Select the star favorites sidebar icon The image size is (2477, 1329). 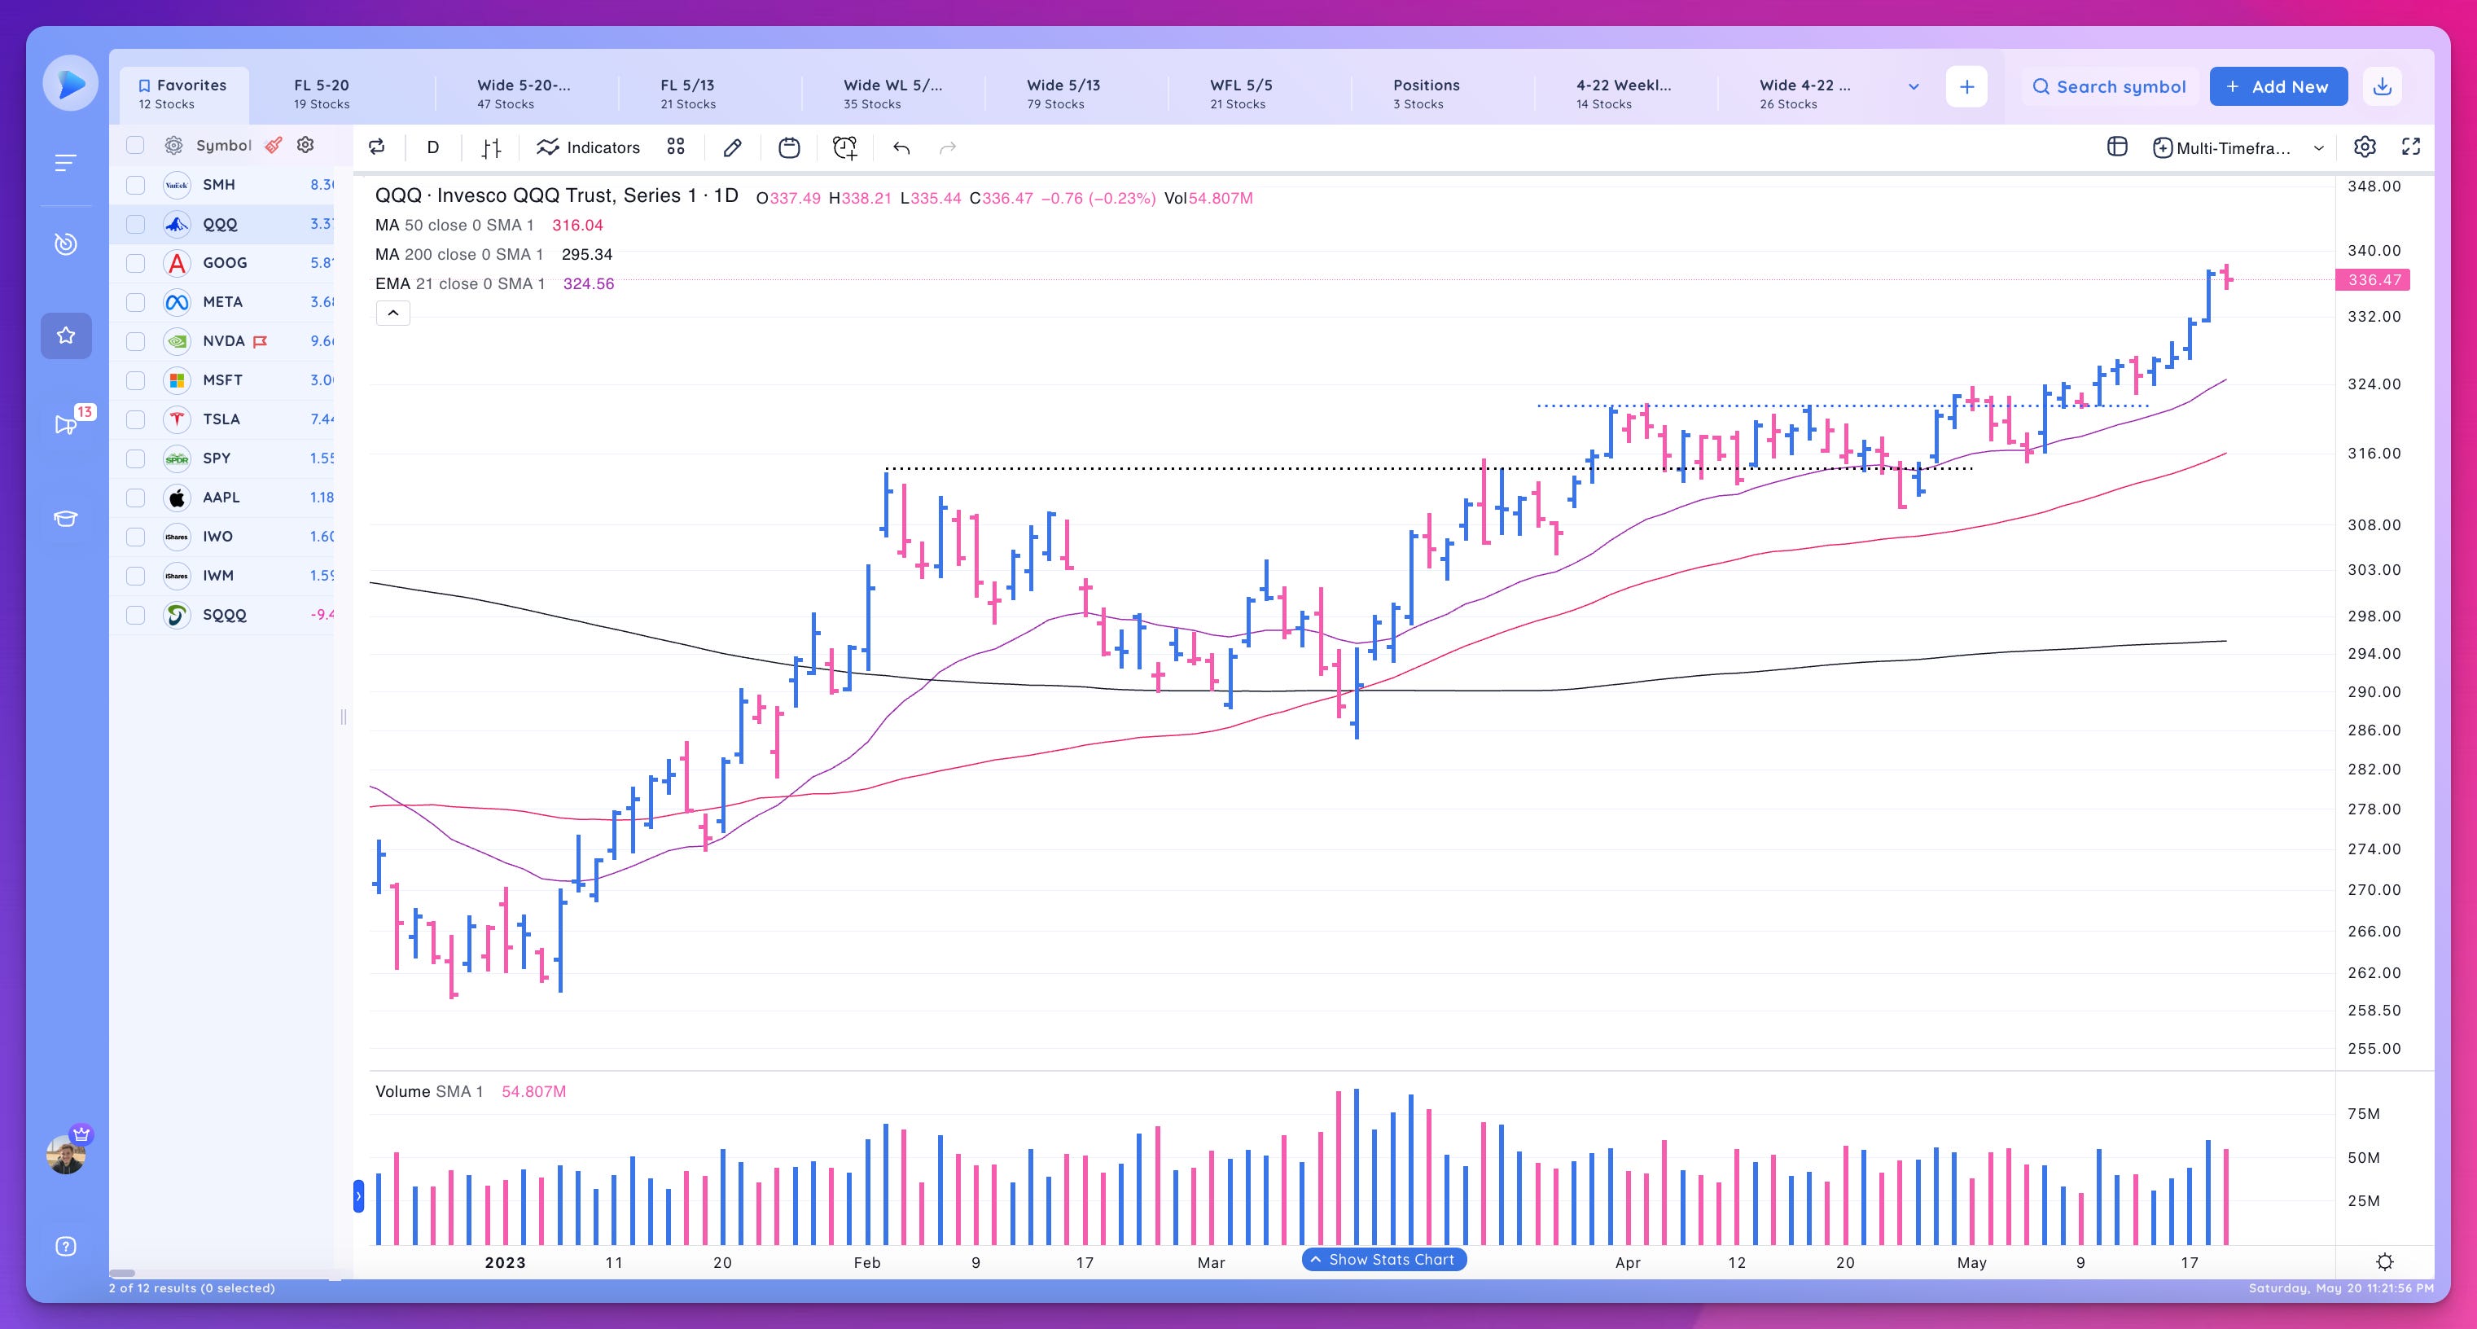[66, 336]
